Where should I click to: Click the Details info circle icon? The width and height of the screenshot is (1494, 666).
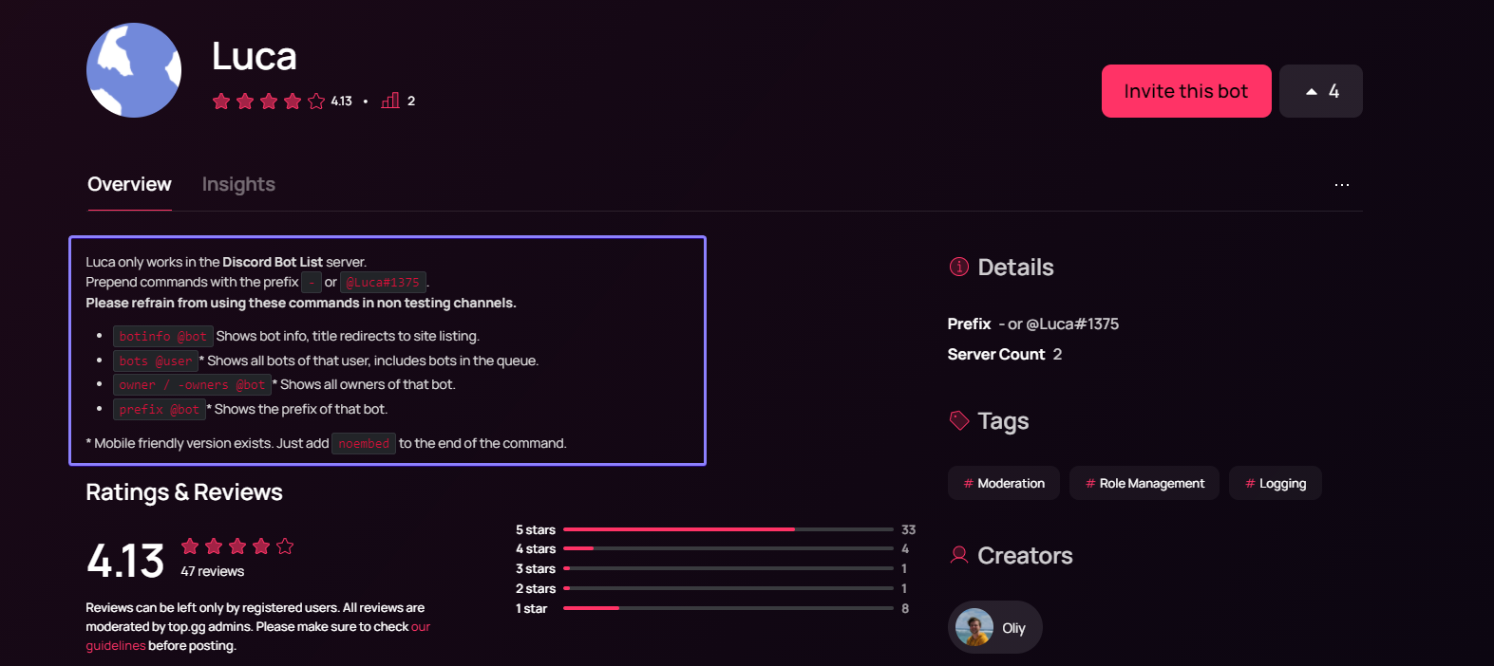click(x=959, y=267)
